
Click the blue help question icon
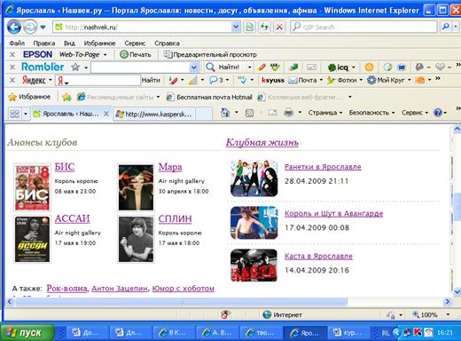pos(438,113)
